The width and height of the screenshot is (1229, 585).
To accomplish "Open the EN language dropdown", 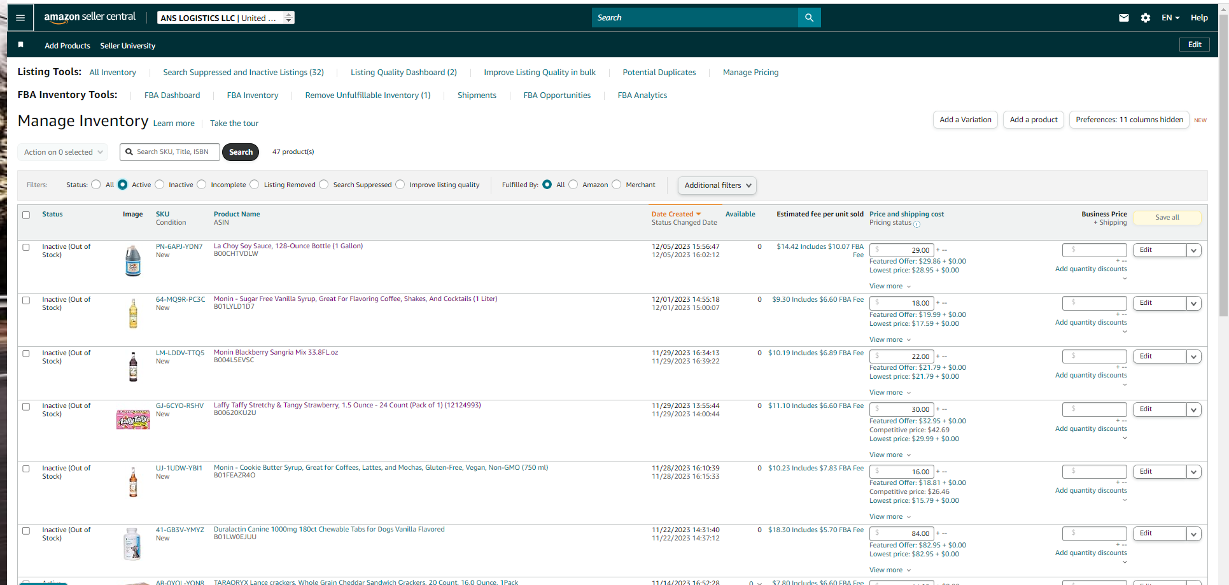I will pyautogui.click(x=1170, y=18).
